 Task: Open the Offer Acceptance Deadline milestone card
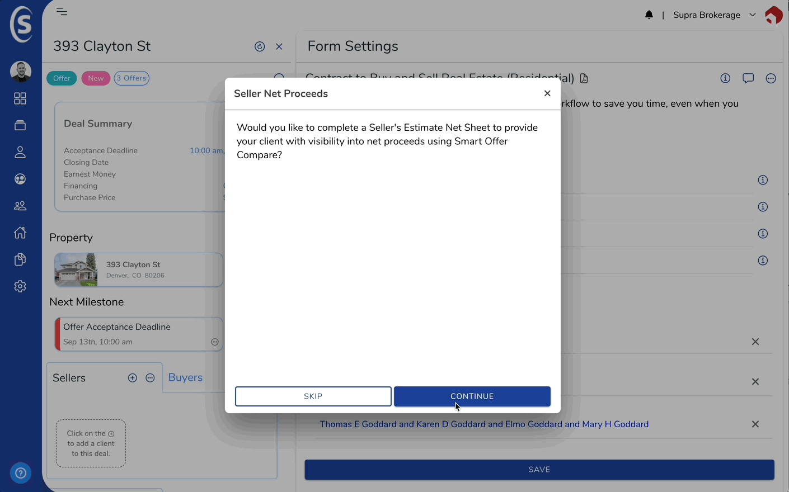coord(139,334)
